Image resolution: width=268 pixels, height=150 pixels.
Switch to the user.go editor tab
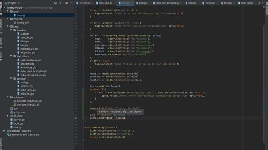pyautogui.click(x=192, y=3)
